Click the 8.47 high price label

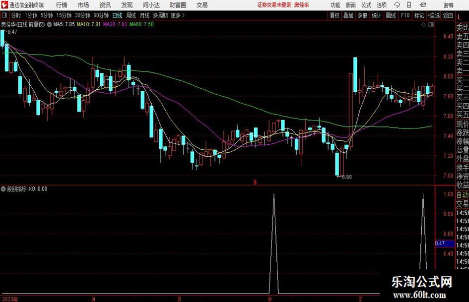pos(12,32)
